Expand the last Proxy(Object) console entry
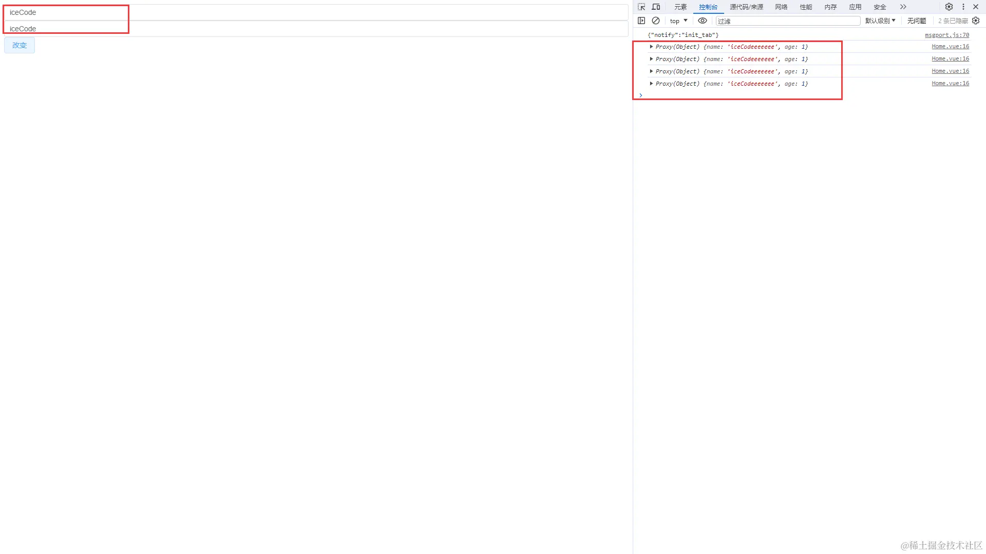 [x=651, y=84]
